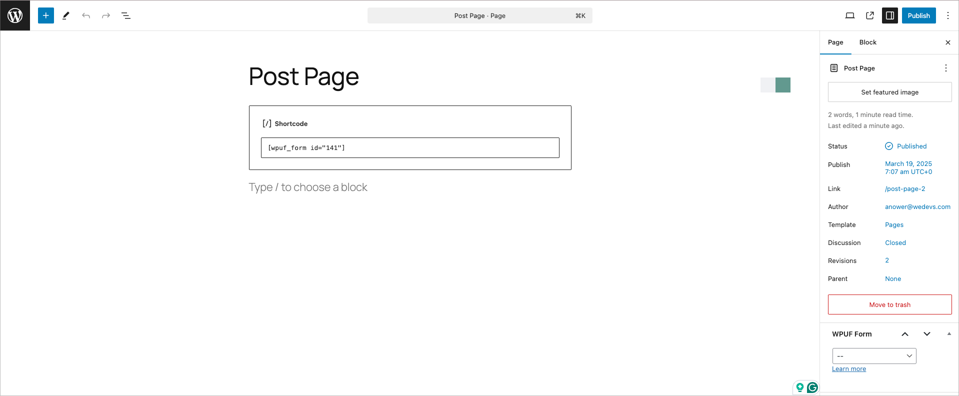Click the shortcode text input field
This screenshot has width=959, height=396.
410,148
